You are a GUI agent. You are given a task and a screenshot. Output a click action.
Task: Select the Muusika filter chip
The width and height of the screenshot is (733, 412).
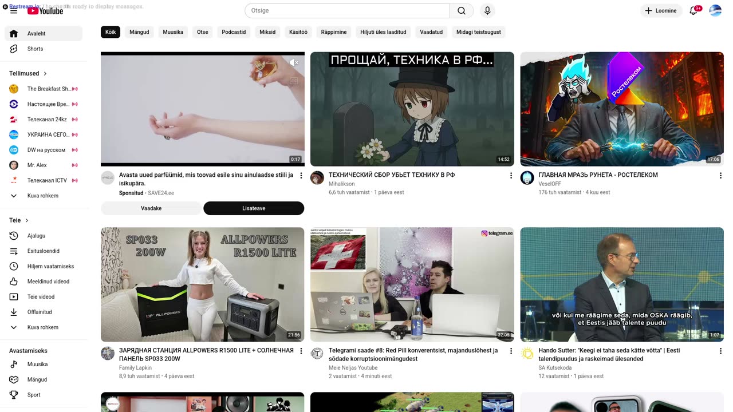[173, 32]
